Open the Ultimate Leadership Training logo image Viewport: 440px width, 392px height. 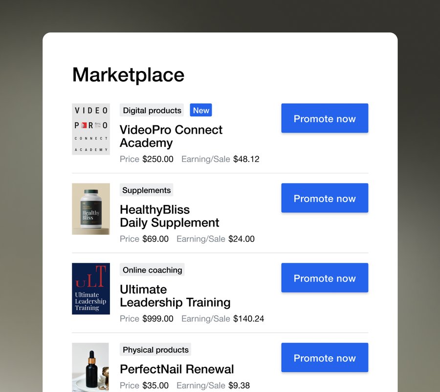(x=90, y=289)
